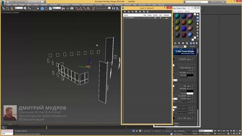This screenshot has height=136, width=242.
Task: Toggle the 3D Snaps button
Action: 77,8
